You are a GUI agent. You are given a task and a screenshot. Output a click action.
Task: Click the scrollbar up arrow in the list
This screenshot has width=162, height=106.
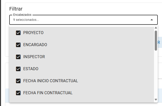pos(156,28)
